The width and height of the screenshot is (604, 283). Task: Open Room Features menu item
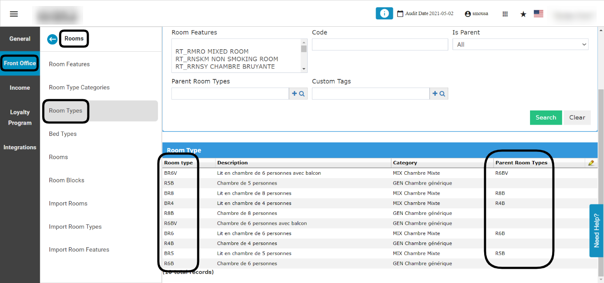pos(69,64)
